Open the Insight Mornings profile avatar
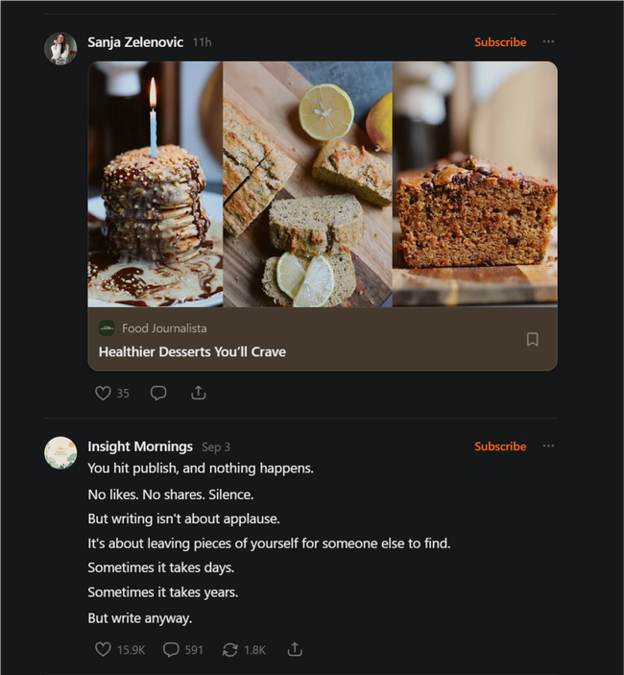 click(x=60, y=452)
